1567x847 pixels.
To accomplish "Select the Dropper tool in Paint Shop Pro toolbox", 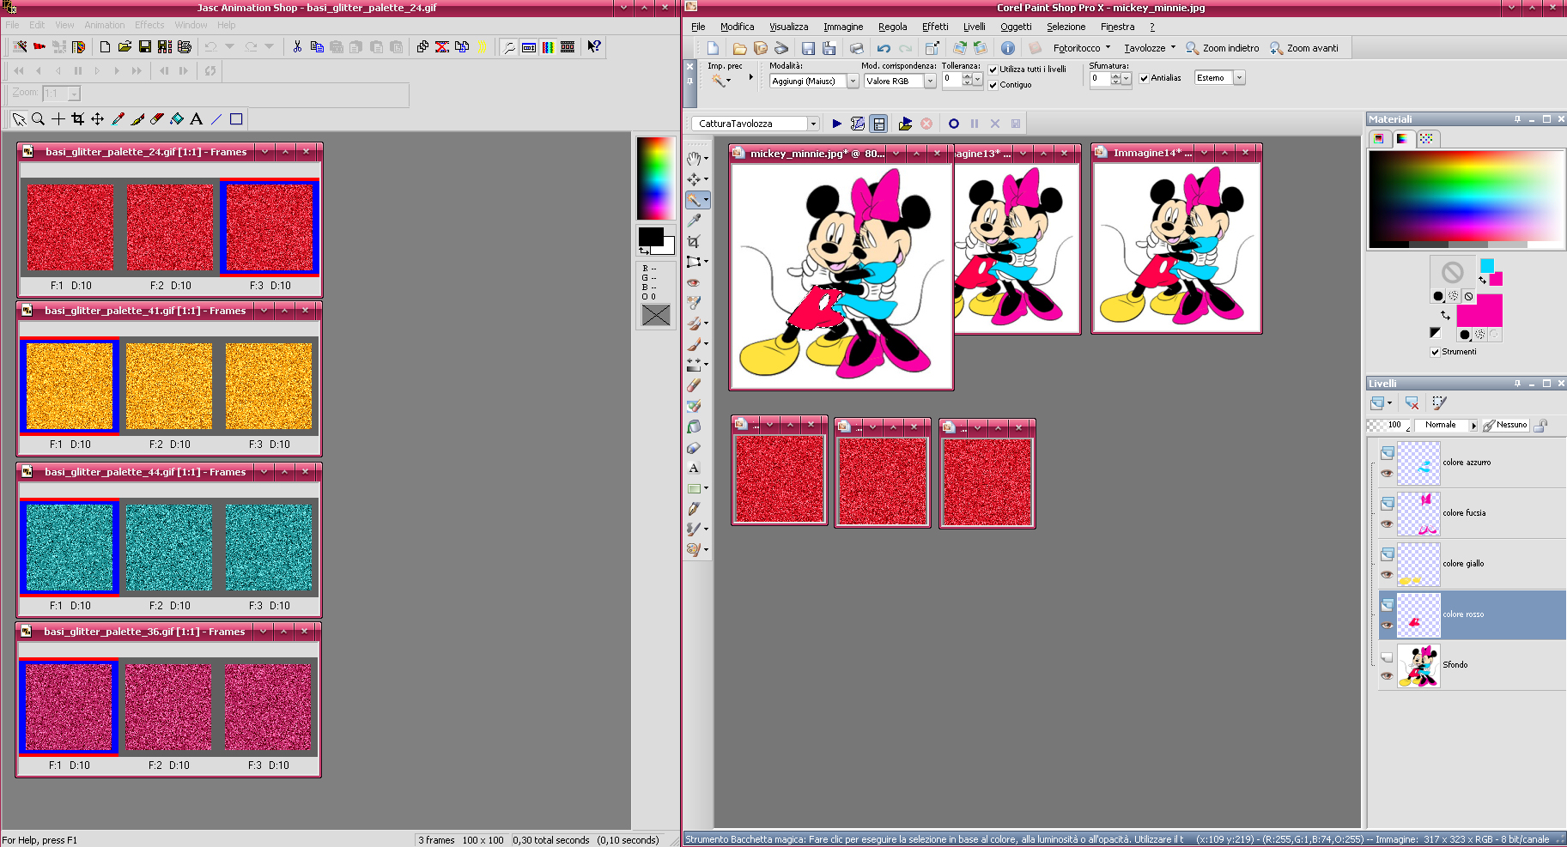I will (695, 221).
